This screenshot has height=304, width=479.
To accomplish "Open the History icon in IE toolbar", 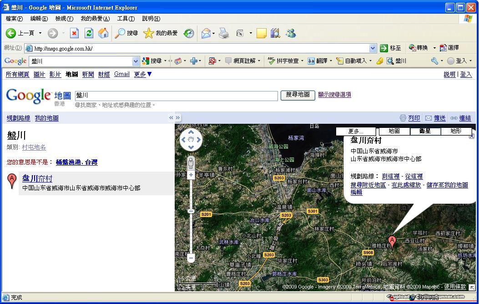I will (x=188, y=33).
